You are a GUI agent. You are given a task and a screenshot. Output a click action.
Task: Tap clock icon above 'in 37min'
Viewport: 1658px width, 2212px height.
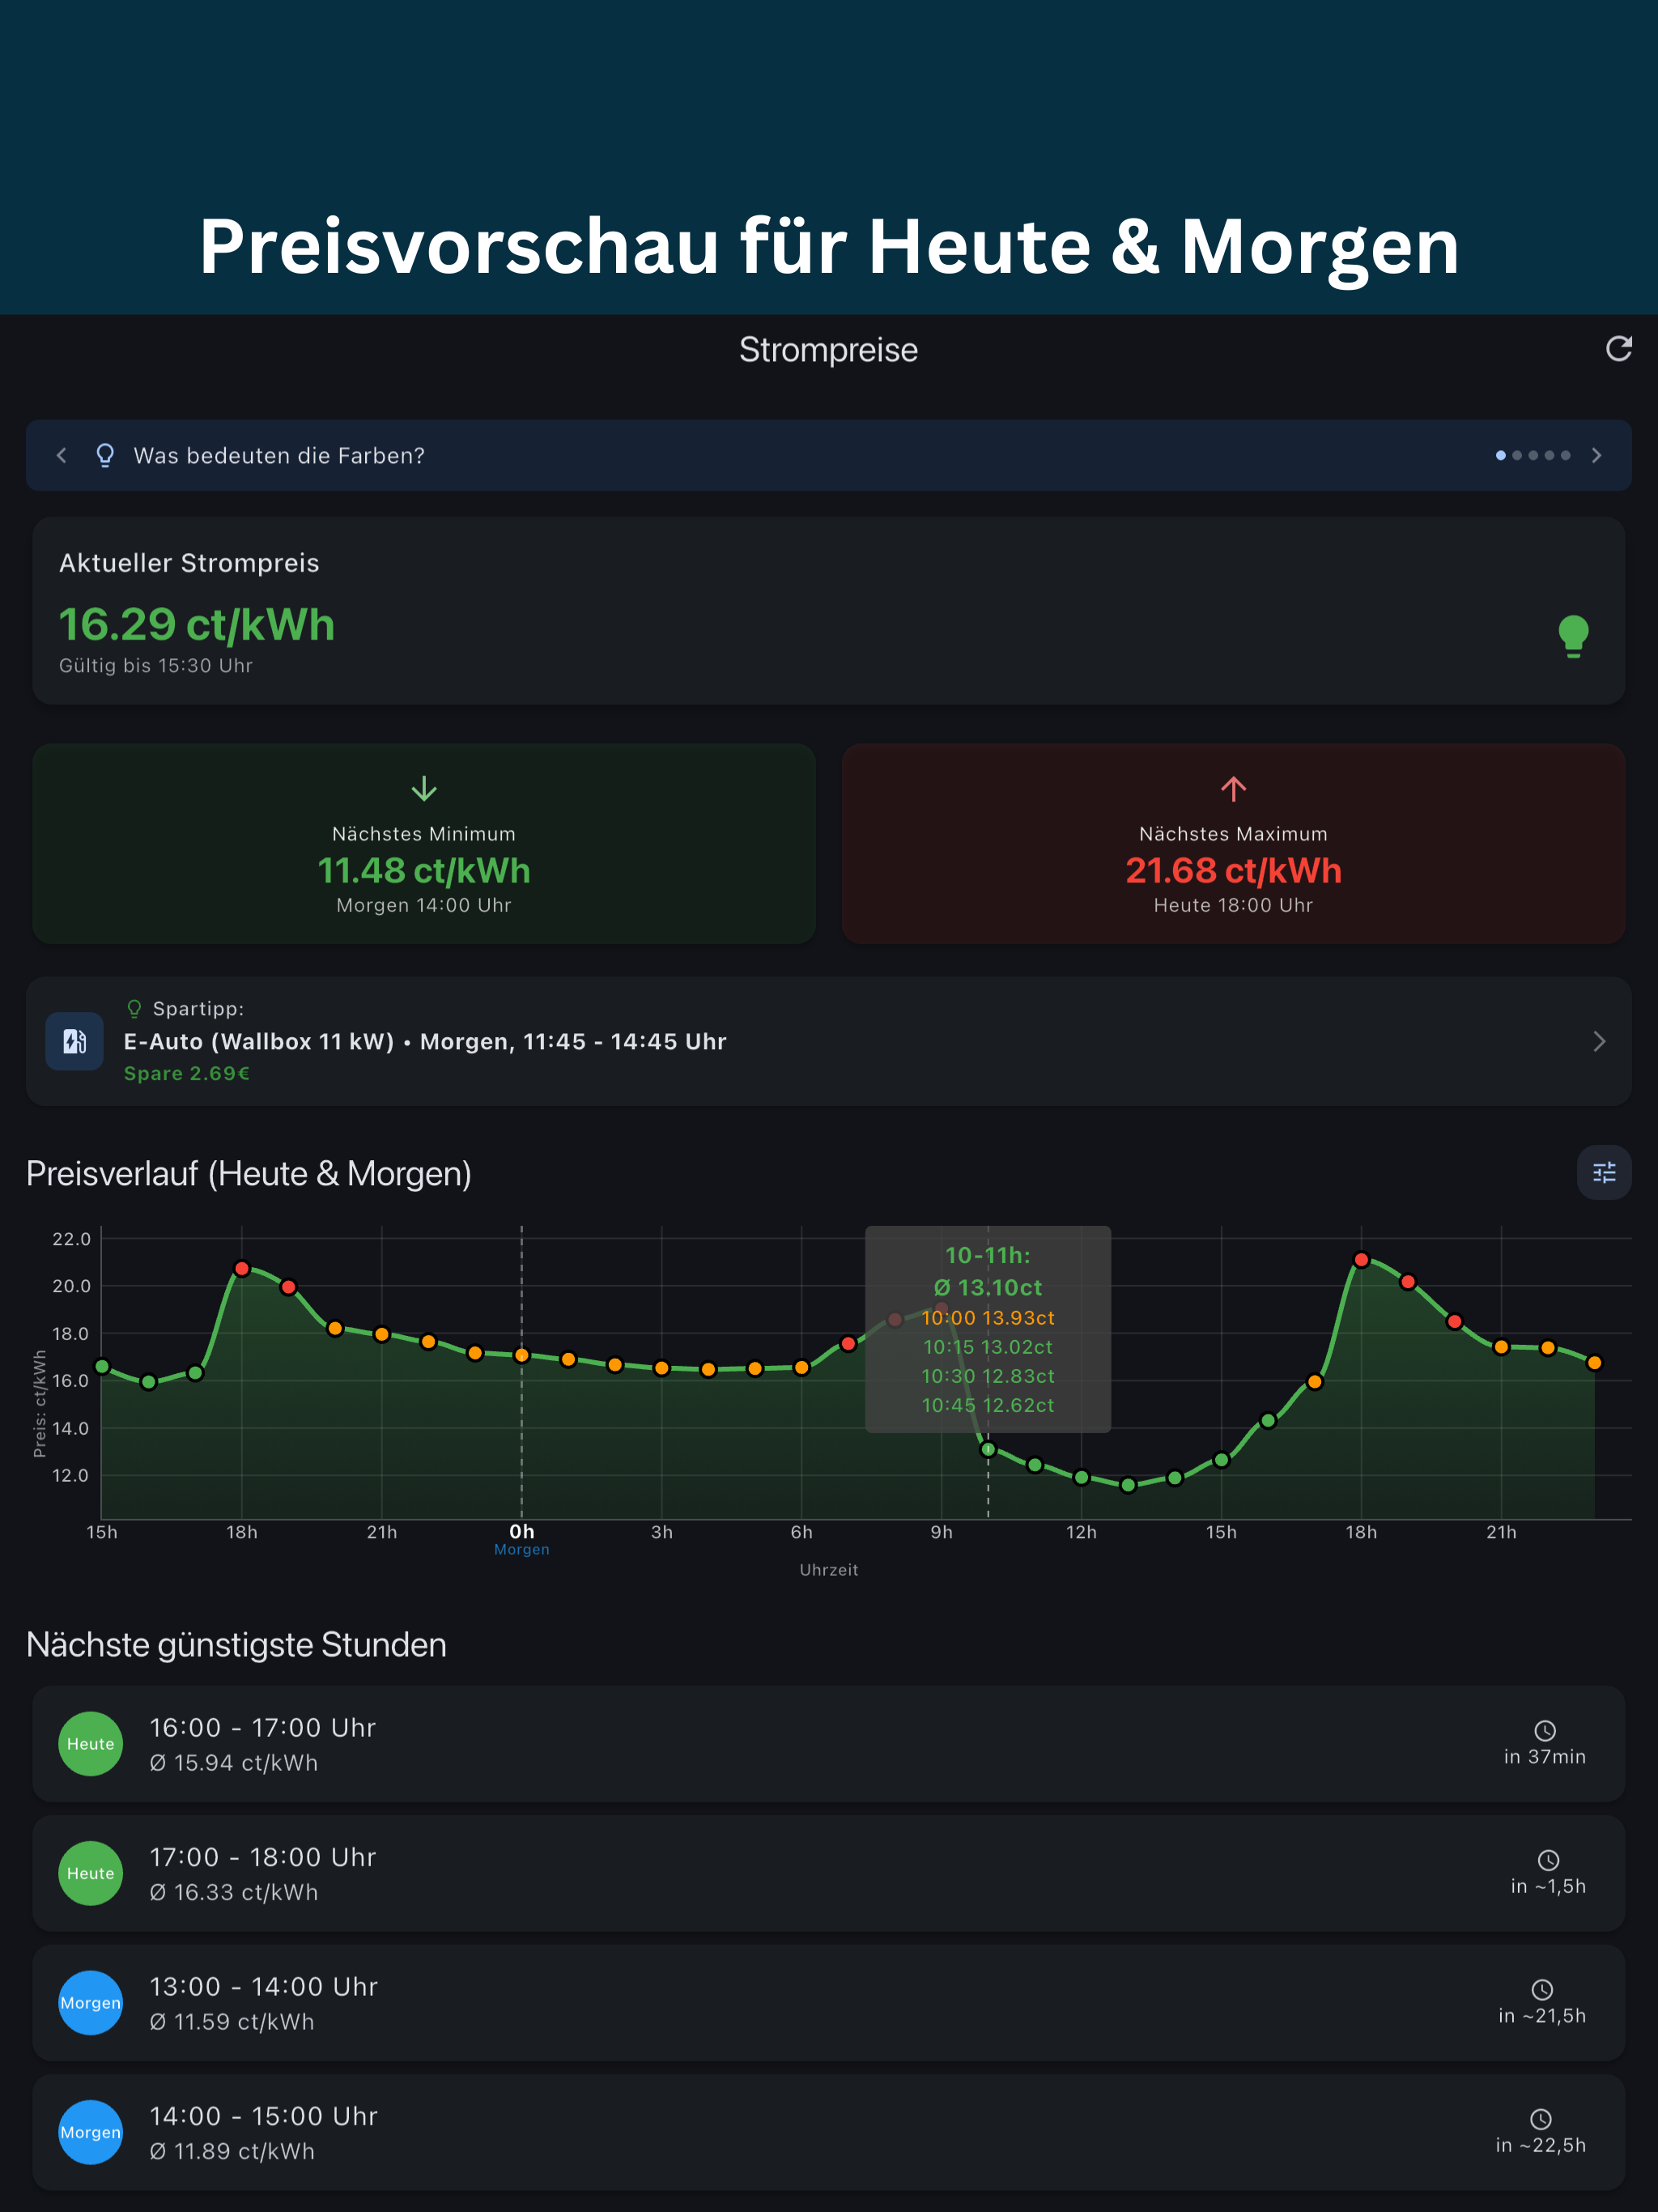pyautogui.click(x=1545, y=1731)
